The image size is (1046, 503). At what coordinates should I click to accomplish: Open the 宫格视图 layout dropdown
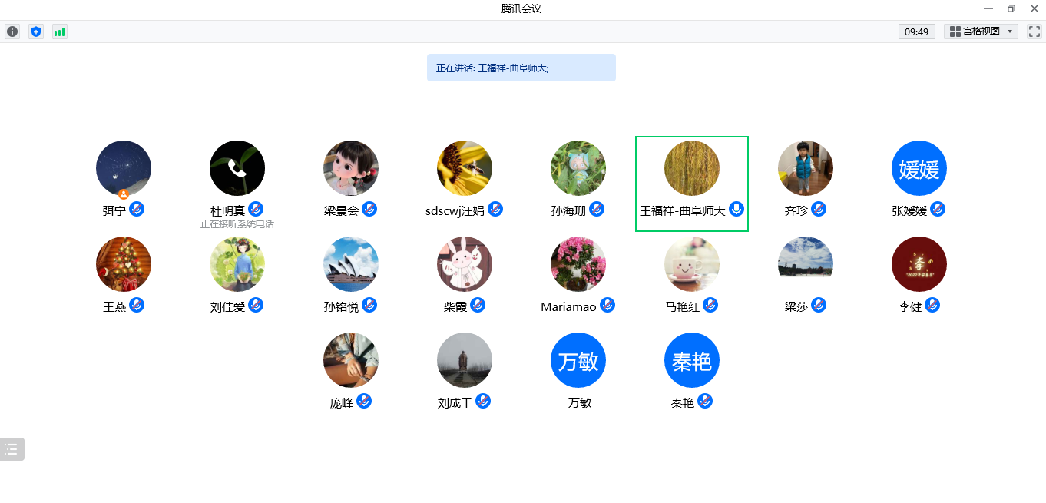(982, 31)
